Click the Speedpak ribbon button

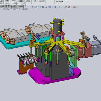point(59,2)
